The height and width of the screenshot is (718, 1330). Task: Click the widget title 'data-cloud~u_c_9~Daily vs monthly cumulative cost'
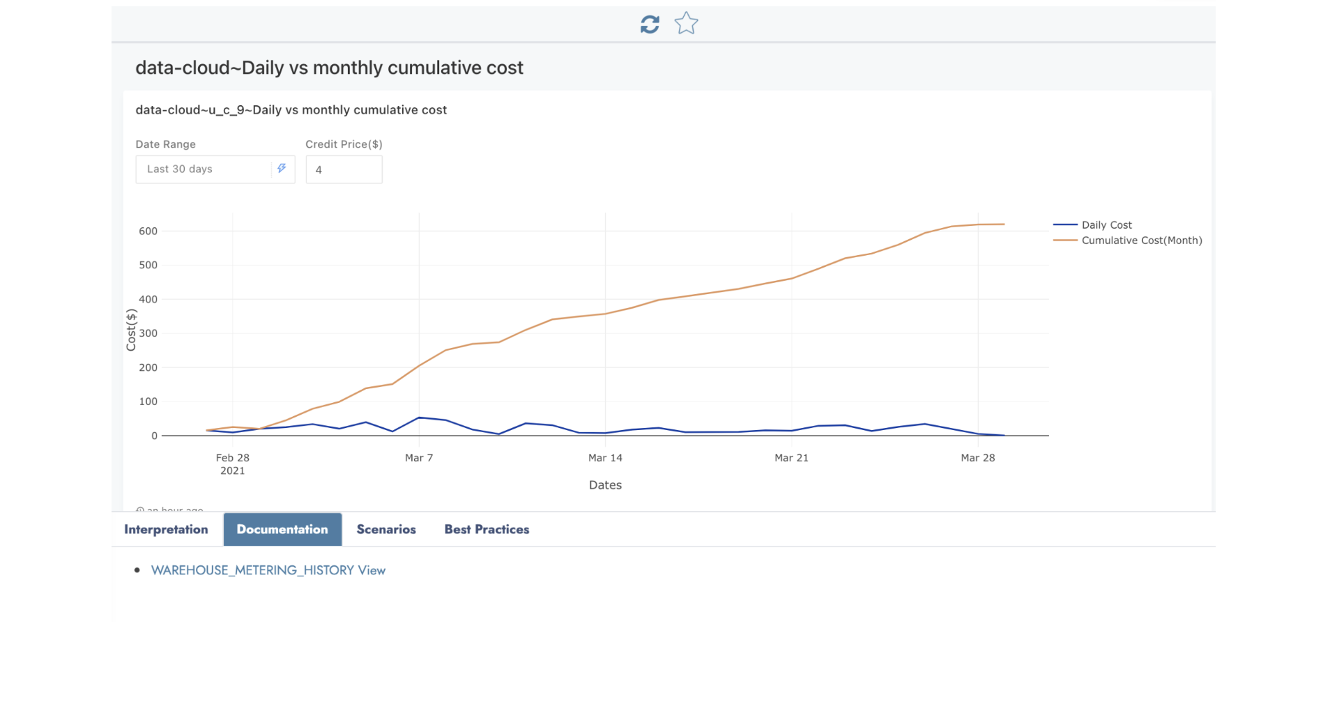click(291, 110)
